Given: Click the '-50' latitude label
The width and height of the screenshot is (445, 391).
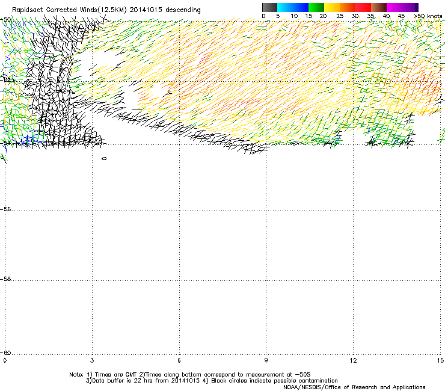Looking at the screenshot, I should 5,20.
